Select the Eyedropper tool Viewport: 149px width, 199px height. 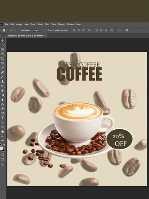2,68
